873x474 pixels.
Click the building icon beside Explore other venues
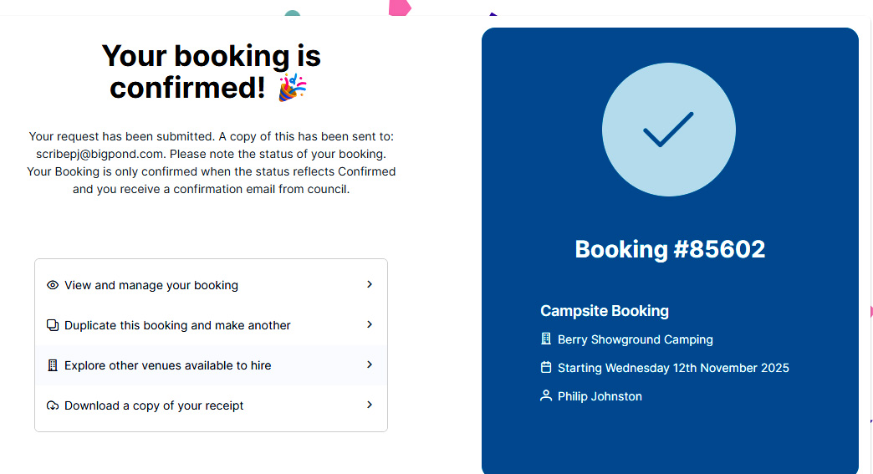(x=53, y=365)
